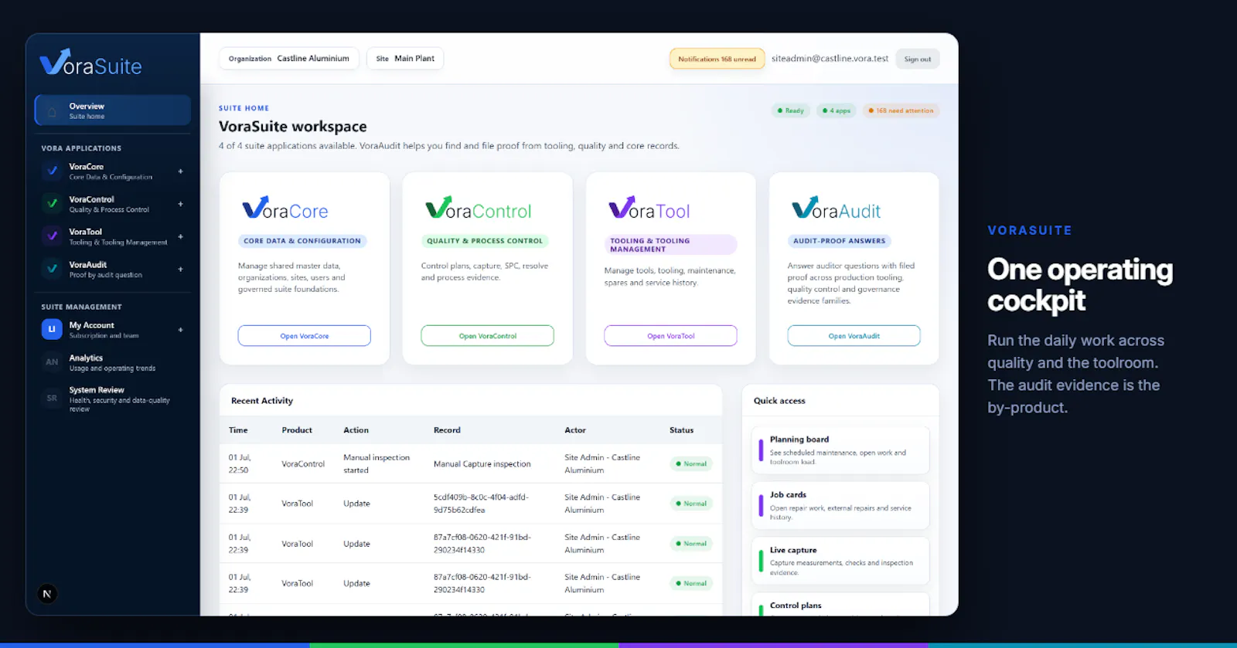Click the Quality & Process Control tag

tap(485, 241)
